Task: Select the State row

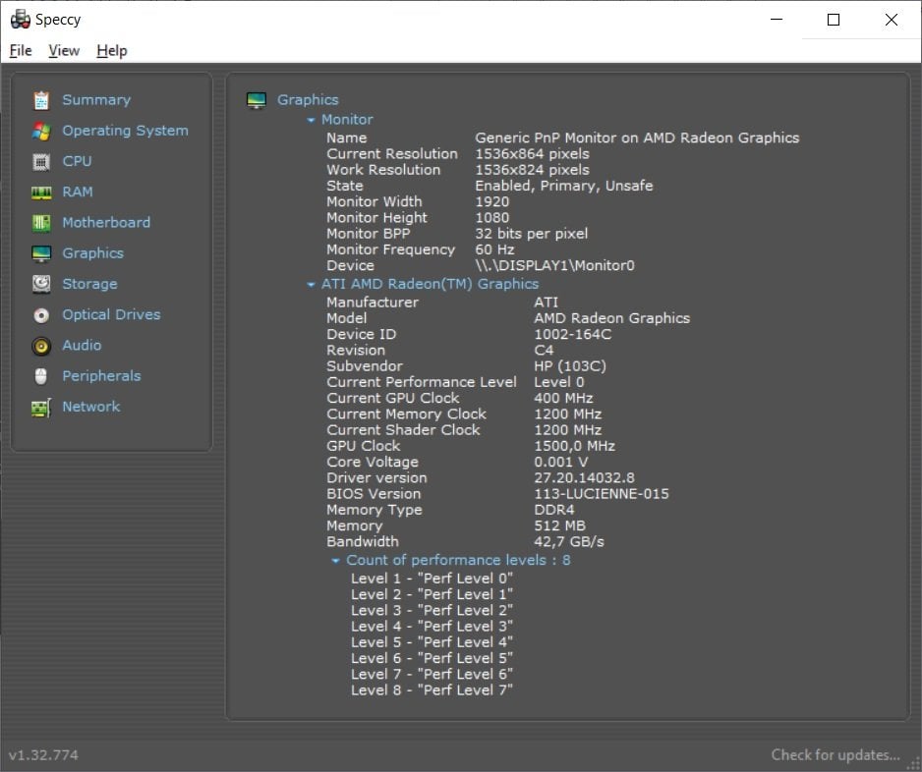Action: pyautogui.click(x=490, y=186)
